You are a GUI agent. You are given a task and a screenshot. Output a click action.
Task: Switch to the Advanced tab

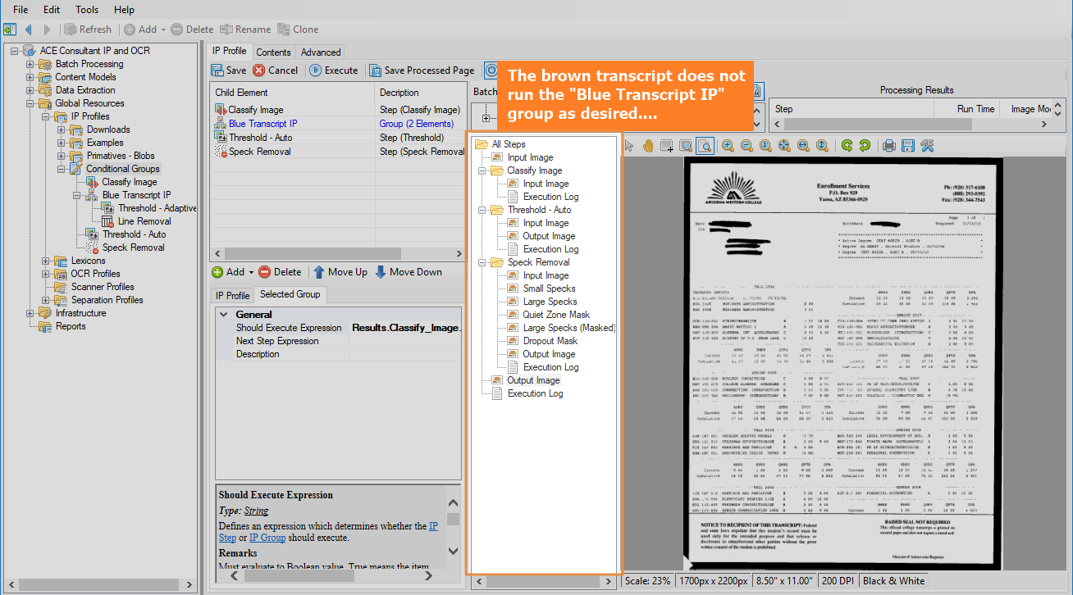(321, 52)
